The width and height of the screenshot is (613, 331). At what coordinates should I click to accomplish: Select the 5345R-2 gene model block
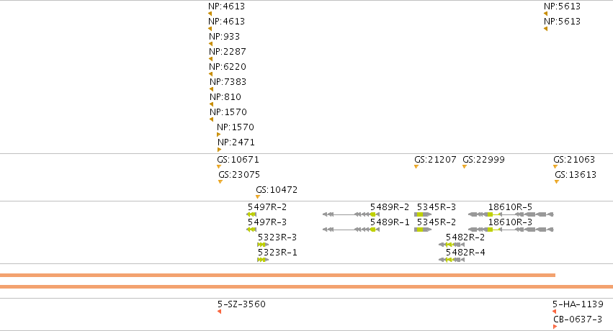[423, 230]
